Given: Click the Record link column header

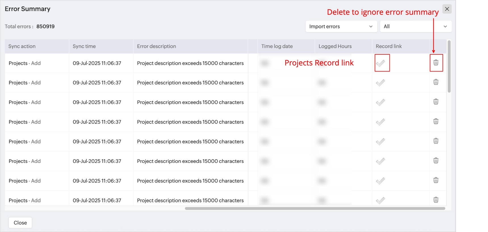Looking at the screenshot, I should tap(389, 46).
